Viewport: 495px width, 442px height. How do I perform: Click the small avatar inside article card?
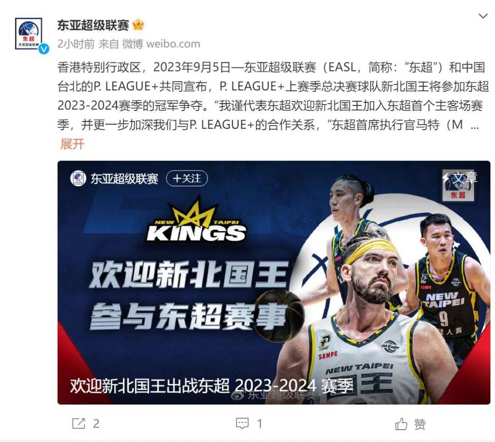coord(78,178)
